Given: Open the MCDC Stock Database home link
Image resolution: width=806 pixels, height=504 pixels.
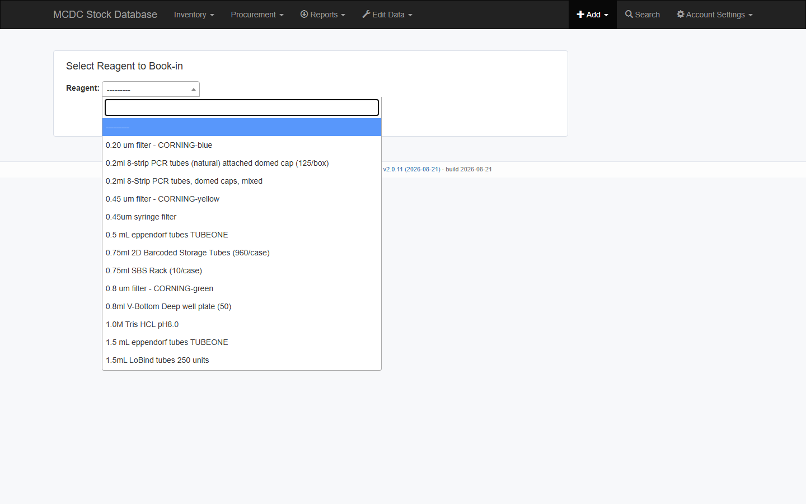Looking at the screenshot, I should point(105,15).
